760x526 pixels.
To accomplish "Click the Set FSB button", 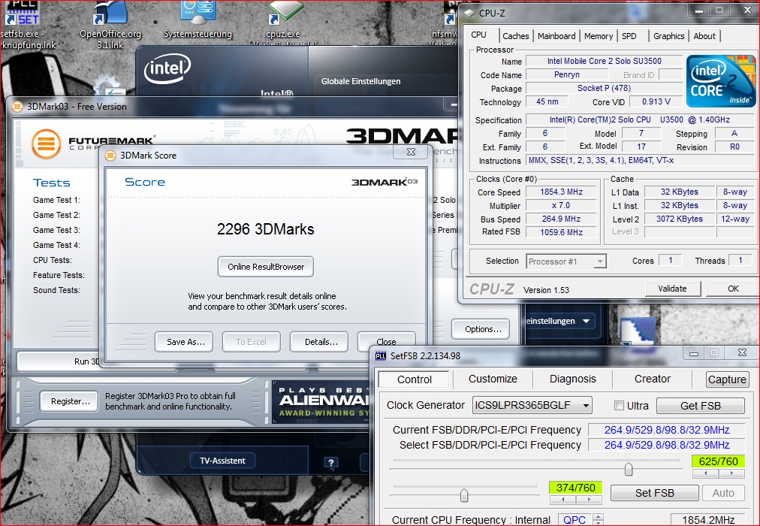I will (654, 493).
